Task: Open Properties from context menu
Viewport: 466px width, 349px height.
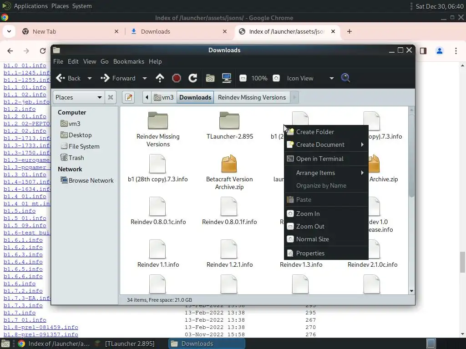Action: pos(326,253)
